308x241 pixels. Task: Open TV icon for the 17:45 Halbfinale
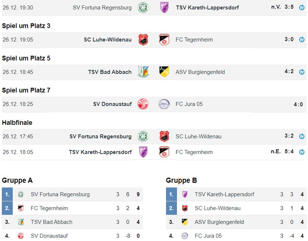[302, 136]
